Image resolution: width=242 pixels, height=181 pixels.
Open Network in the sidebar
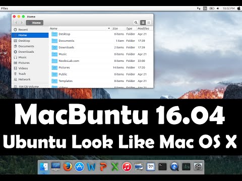point(30,79)
